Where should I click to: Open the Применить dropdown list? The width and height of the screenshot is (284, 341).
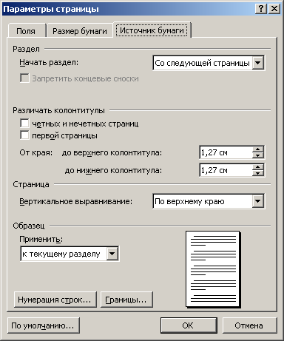(112, 254)
